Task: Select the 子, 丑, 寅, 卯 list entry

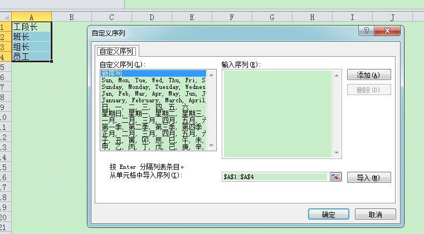Action: 153,141
